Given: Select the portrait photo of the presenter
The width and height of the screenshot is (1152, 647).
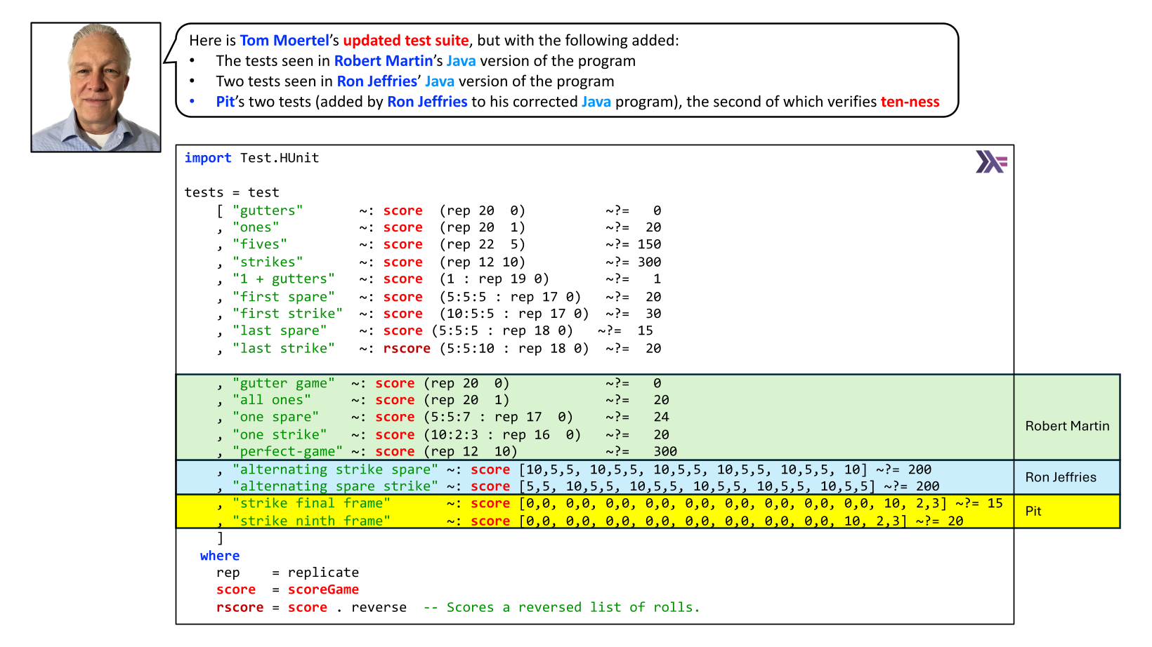Looking at the screenshot, I should [96, 87].
